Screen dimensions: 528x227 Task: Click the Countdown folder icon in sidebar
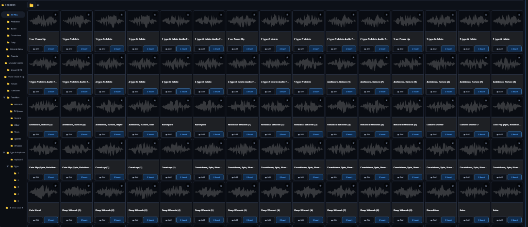[8, 36]
